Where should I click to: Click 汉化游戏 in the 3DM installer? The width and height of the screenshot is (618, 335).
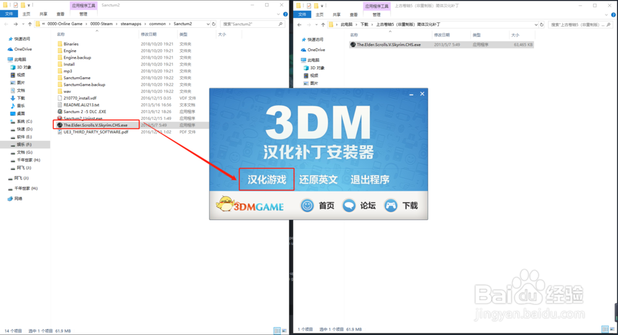tap(266, 180)
